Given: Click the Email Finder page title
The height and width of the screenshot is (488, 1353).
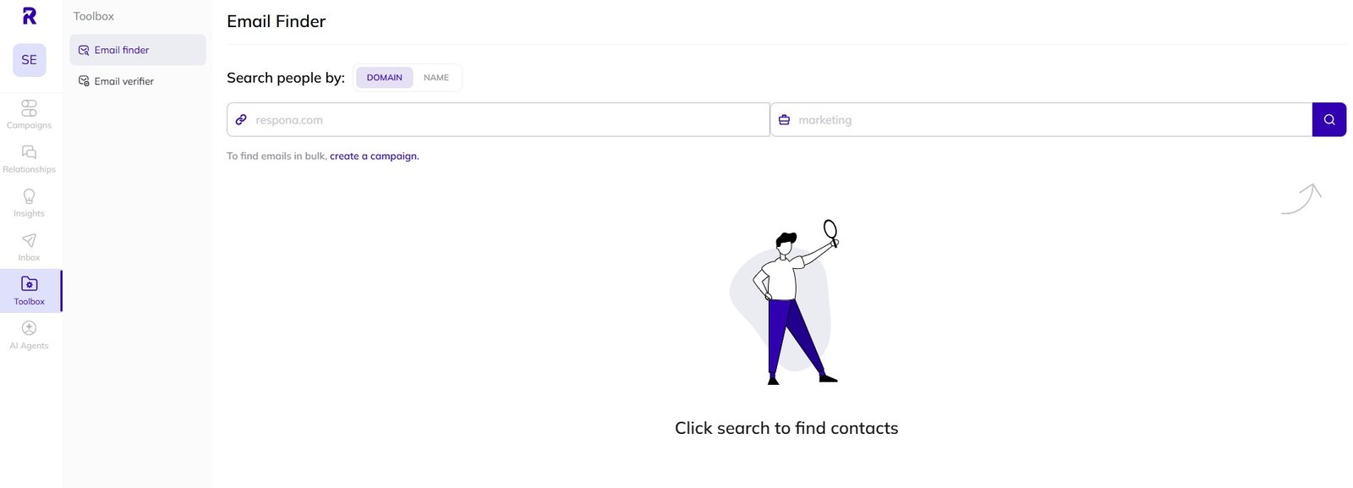Looking at the screenshot, I should tap(276, 21).
